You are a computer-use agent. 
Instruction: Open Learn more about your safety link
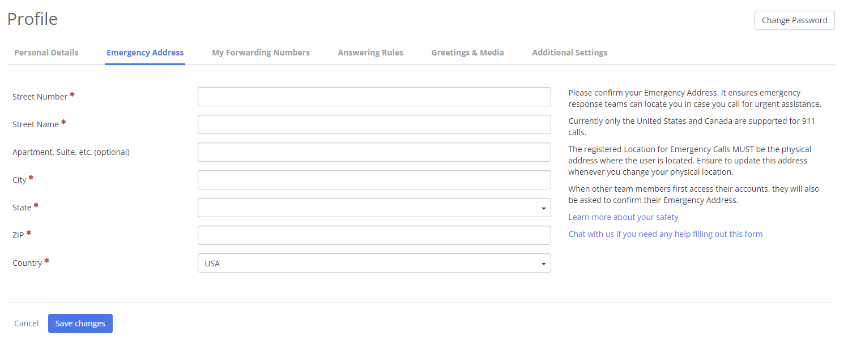(623, 217)
